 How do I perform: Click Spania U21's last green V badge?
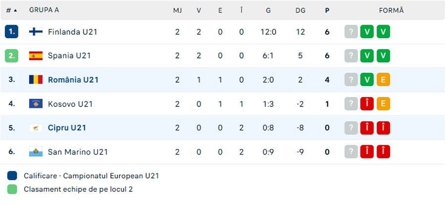coord(383,55)
